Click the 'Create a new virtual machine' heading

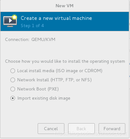click(56, 18)
